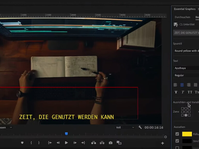Add a marker in the program monitor
The height and width of the screenshot is (149, 199).
click(22, 143)
